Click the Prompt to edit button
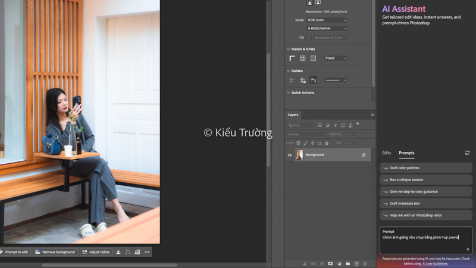The height and width of the screenshot is (268, 476). (x=15, y=252)
